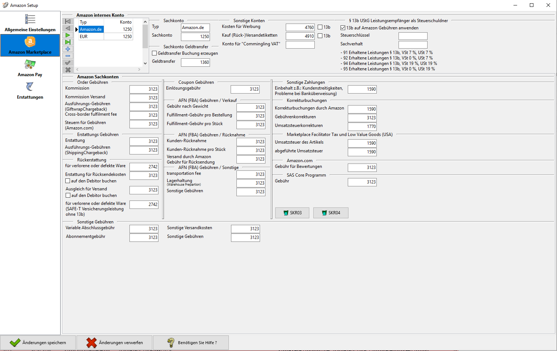Viewport: 557px width, 351px height.
Task: Edit Korrekturbuchungen durch Amazon field
Action: tap(362, 109)
